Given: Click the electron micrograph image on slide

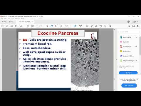Looking at the screenshot, I should [85, 63].
